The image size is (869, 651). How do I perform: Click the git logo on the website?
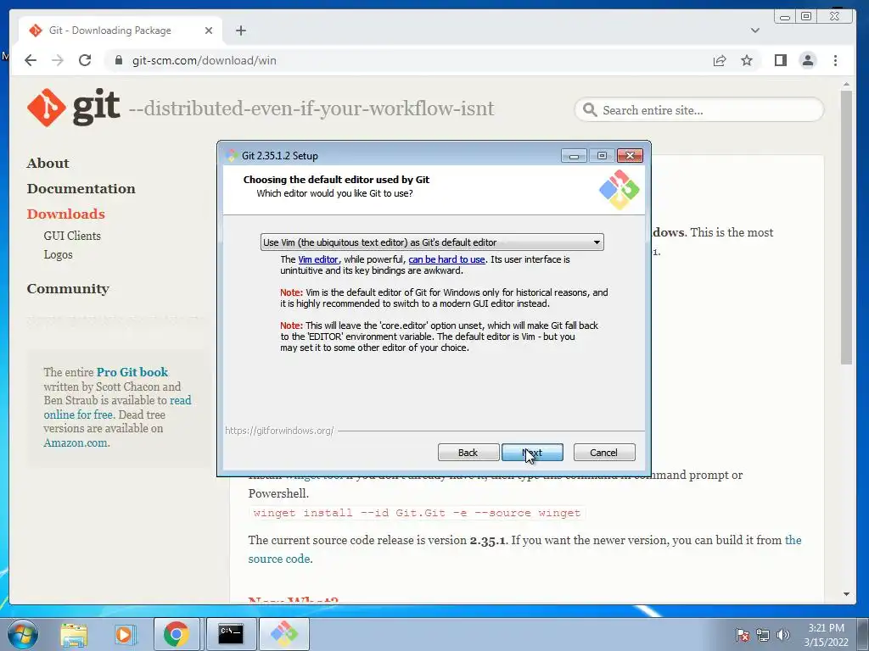pos(73,108)
